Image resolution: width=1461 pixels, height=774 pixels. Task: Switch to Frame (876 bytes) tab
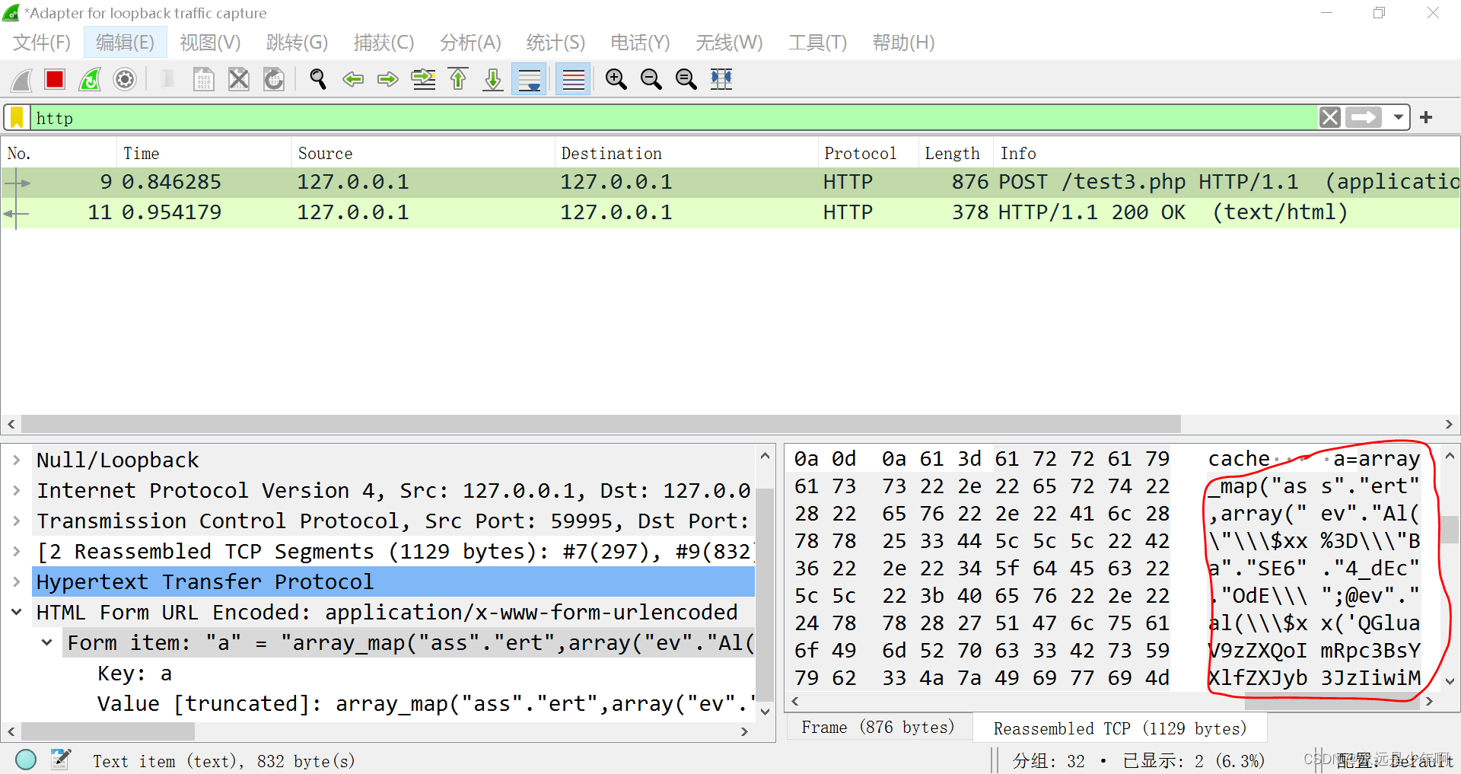877,728
